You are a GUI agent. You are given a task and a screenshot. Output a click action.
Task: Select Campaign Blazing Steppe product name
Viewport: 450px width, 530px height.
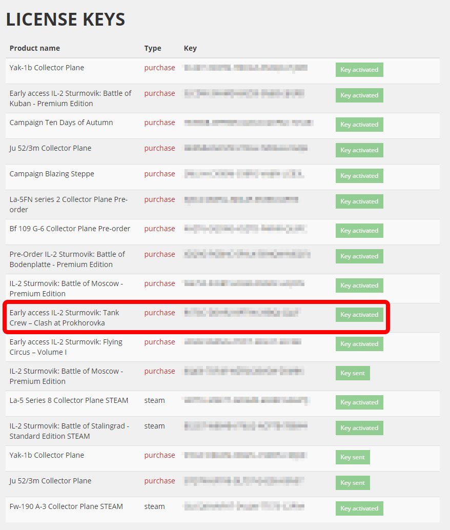point(52,174)
